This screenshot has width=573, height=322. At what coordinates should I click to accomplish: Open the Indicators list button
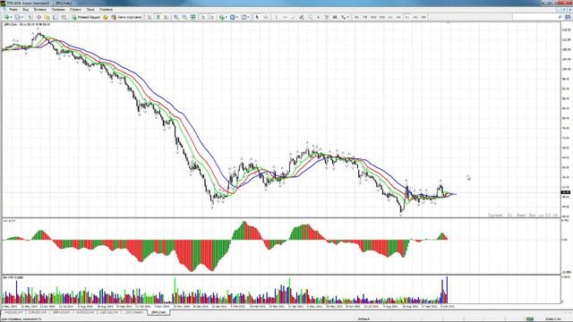tap(222, 17)
